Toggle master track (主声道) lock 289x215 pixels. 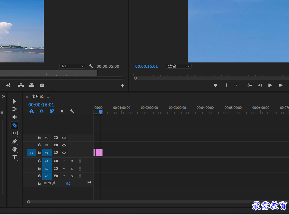pyautogui.click(x=39, y=183)
